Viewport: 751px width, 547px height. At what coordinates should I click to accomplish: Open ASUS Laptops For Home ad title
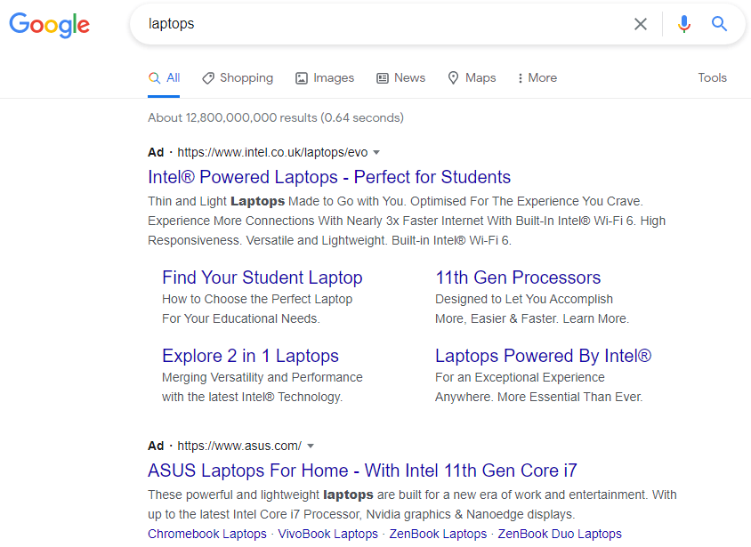[362, 471]
